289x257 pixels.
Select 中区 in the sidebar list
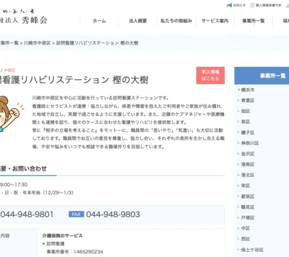pyautogui.click(x=246, y=228)
